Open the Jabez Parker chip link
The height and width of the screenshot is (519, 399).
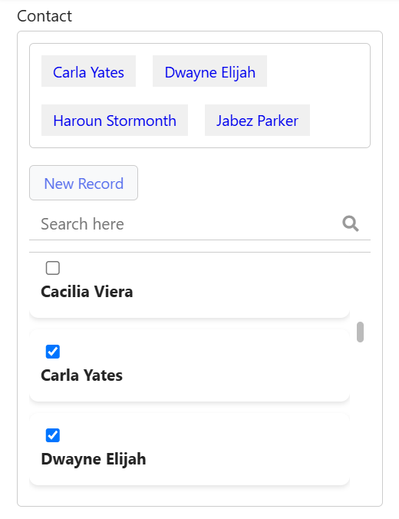[x=257, y=121]
